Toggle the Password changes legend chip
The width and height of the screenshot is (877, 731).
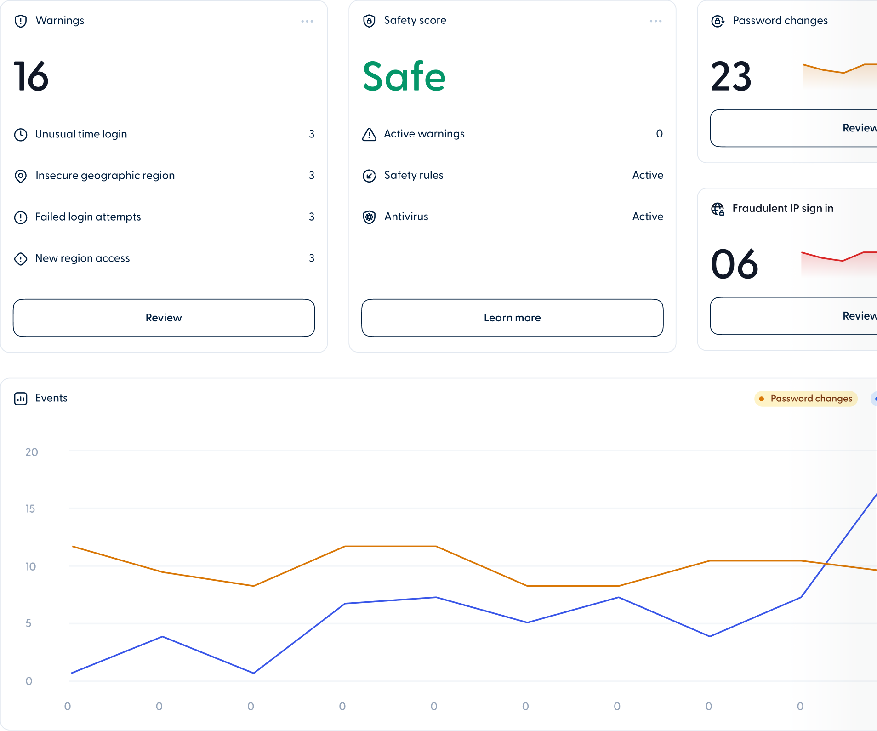806,399
